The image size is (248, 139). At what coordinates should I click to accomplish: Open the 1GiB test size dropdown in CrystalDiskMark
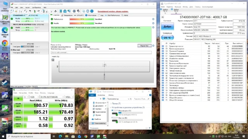34,97
